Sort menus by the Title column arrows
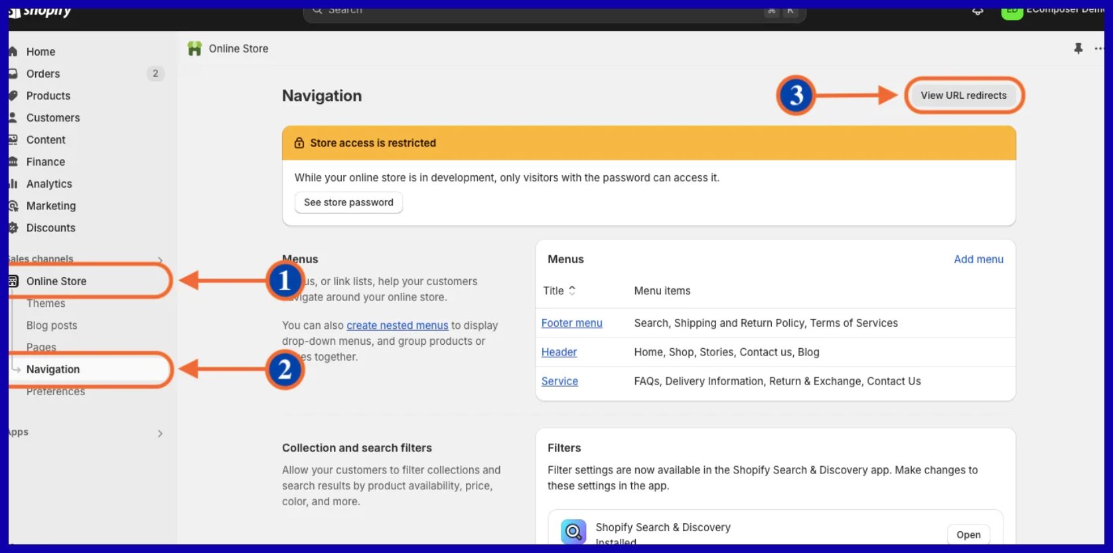1113x553 pixels. click(572, 290)
